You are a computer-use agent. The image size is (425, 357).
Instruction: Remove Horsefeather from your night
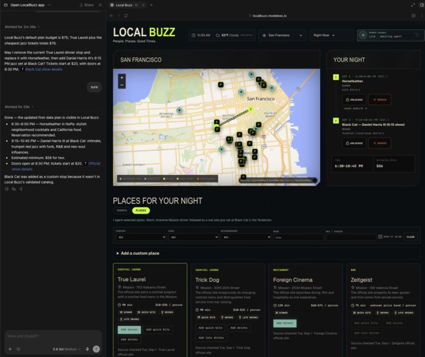379,100
